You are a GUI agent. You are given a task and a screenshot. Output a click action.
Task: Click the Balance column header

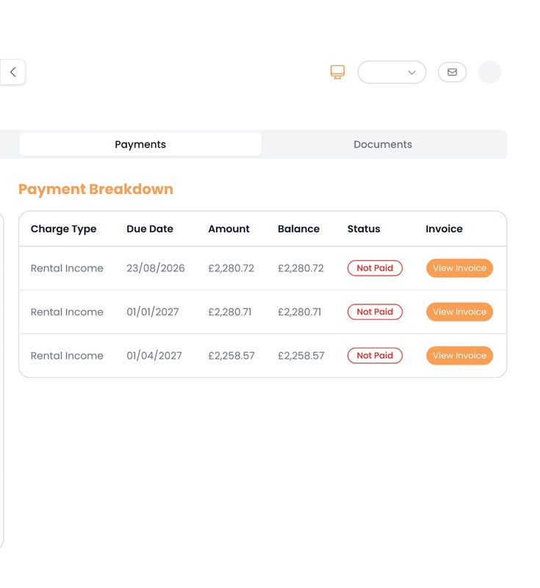pyautogui.click(x=298, y=229)
